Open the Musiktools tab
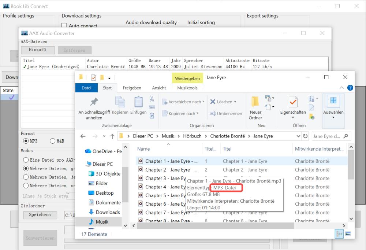This screenshot has width=366, height=250. click(x=187, y=88)
